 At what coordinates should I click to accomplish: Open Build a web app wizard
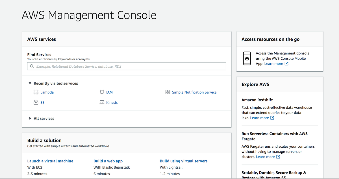click(108, 161)
